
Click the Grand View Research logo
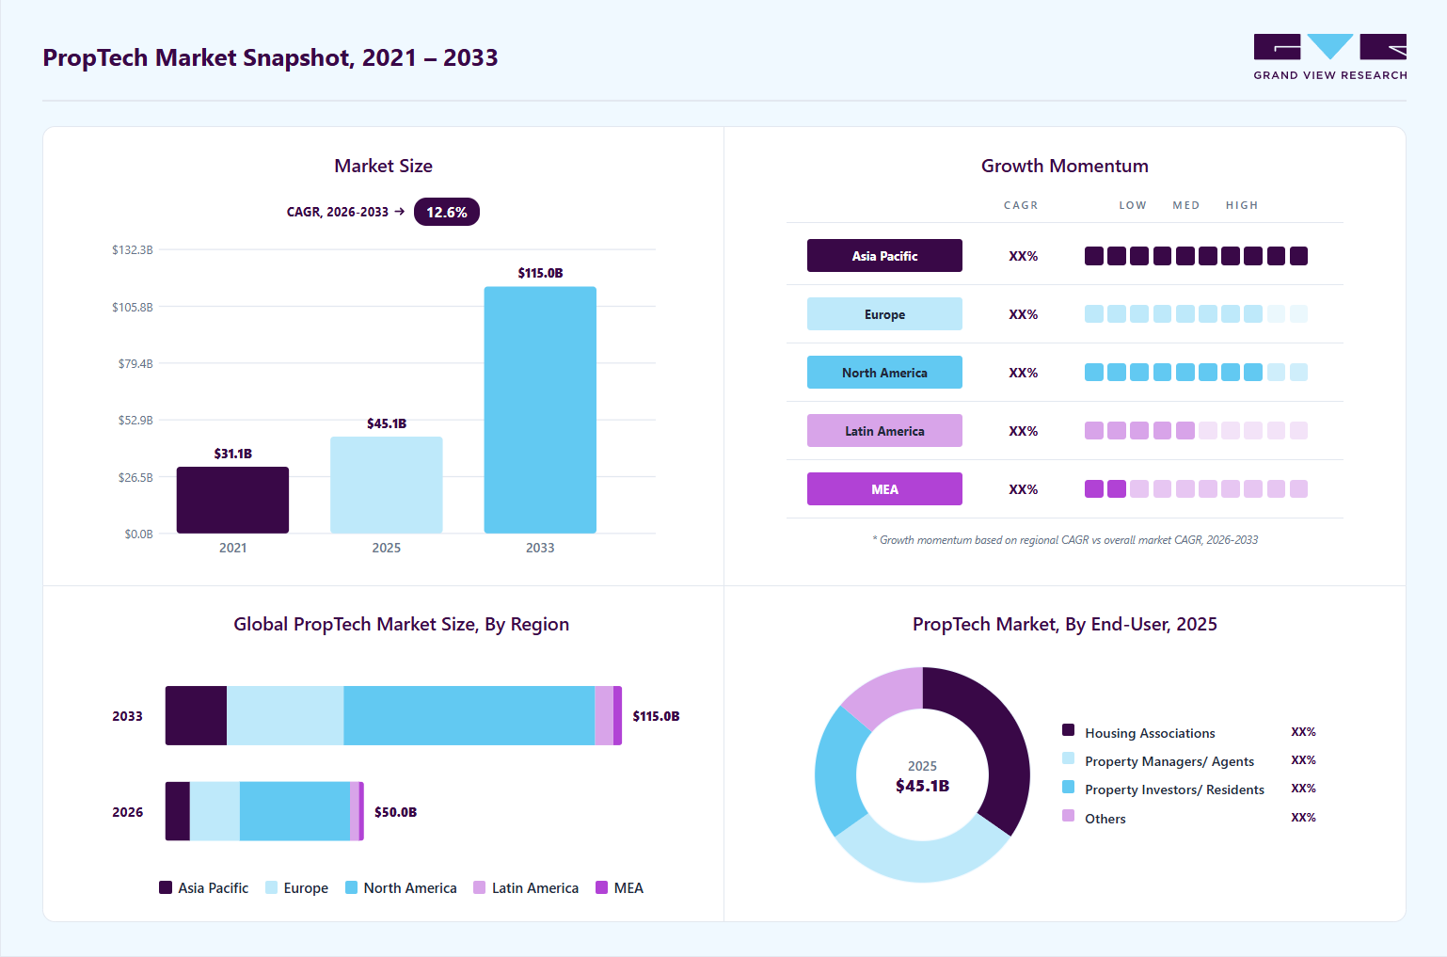click(x=1330, y=56)
